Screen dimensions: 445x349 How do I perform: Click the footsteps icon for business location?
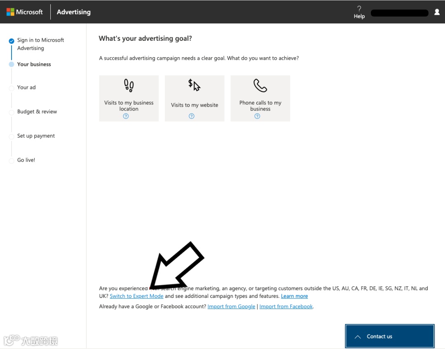[x=129, y=85]
